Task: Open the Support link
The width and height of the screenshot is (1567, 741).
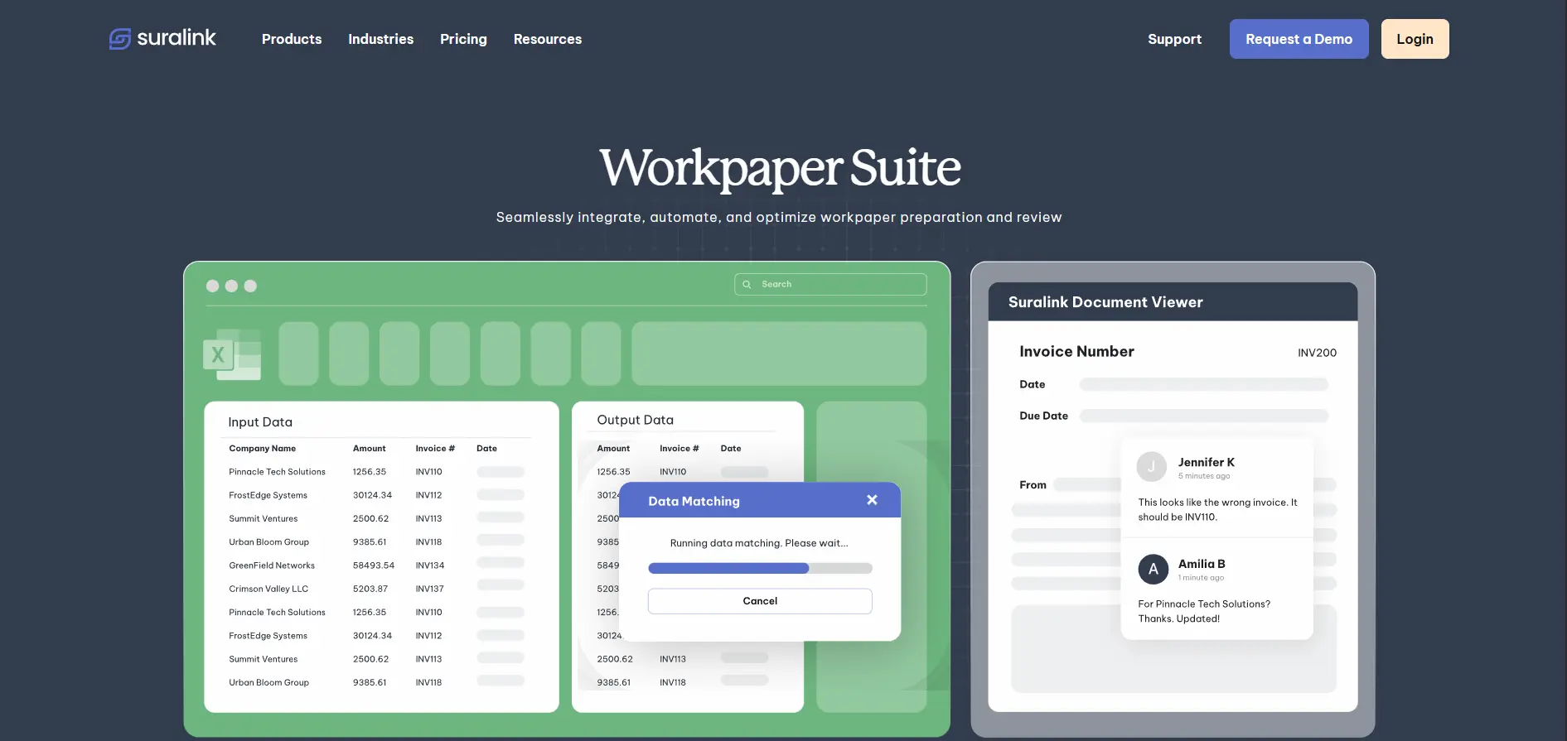Action: (1174, 39)
